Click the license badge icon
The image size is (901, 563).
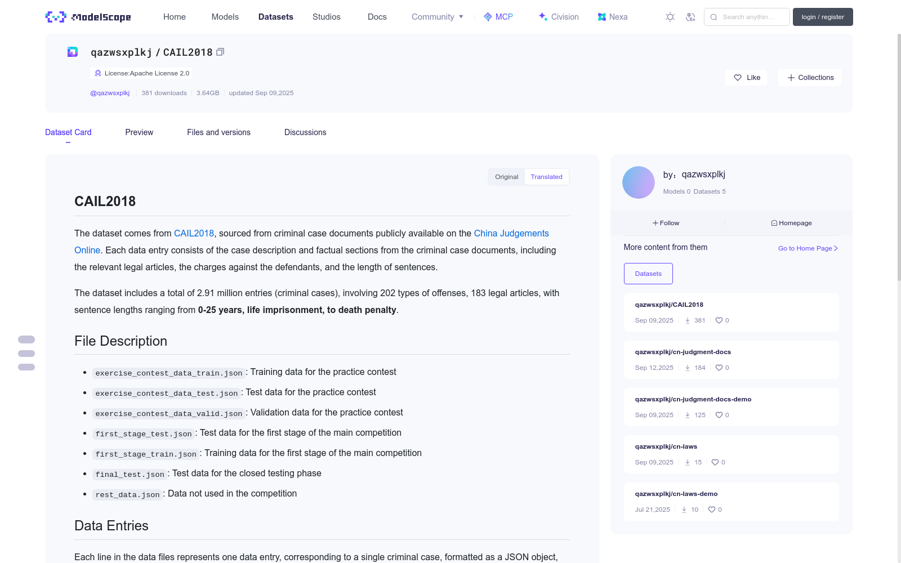click(x=98, y=73)
